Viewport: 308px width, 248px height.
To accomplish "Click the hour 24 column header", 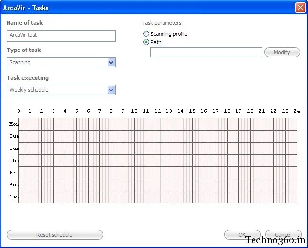I will click(x=297, y=111).
